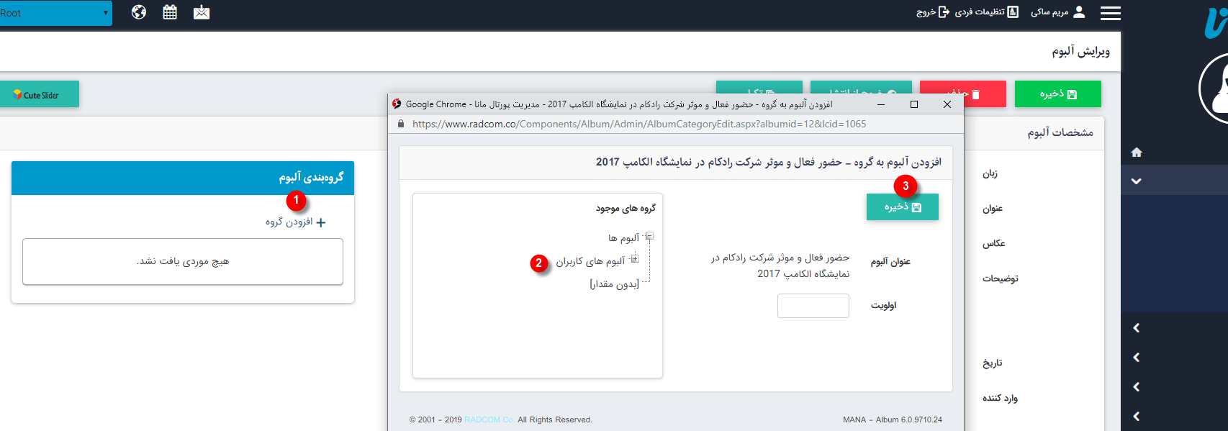
Task: Focus the اولویت priority input field
Action: pos(813,306)
